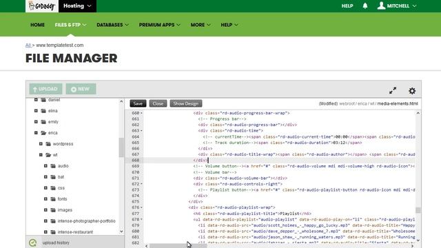Open the notifications bell
Image resolution: width=441 pixels, height=248 pixels.
click(x=365, y=6)
